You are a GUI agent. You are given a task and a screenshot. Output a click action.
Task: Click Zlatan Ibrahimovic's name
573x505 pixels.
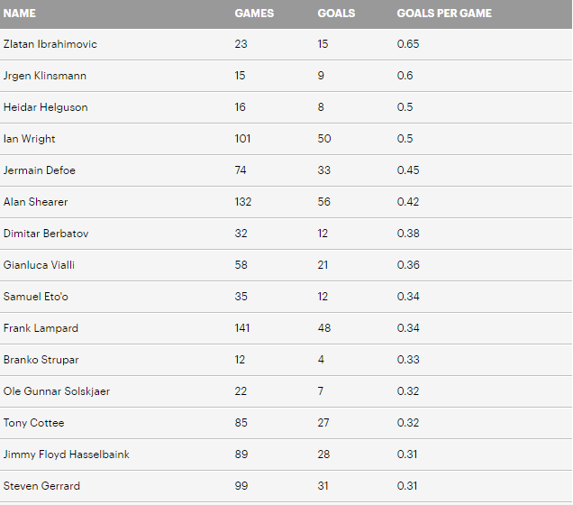50,44
